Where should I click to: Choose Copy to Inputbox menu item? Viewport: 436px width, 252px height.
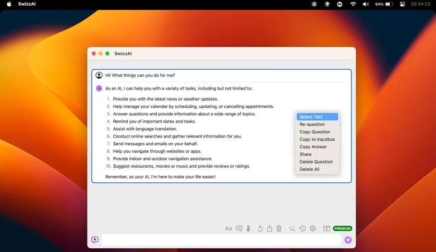(317, 140)
